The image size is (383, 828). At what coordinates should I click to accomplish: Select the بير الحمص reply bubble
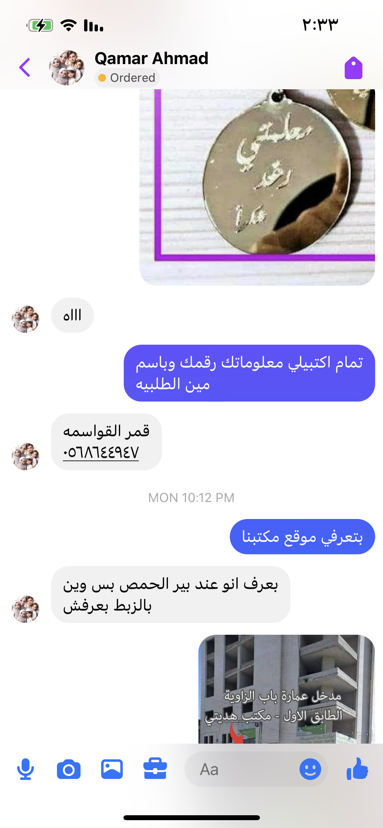click(x=171, y=595)
